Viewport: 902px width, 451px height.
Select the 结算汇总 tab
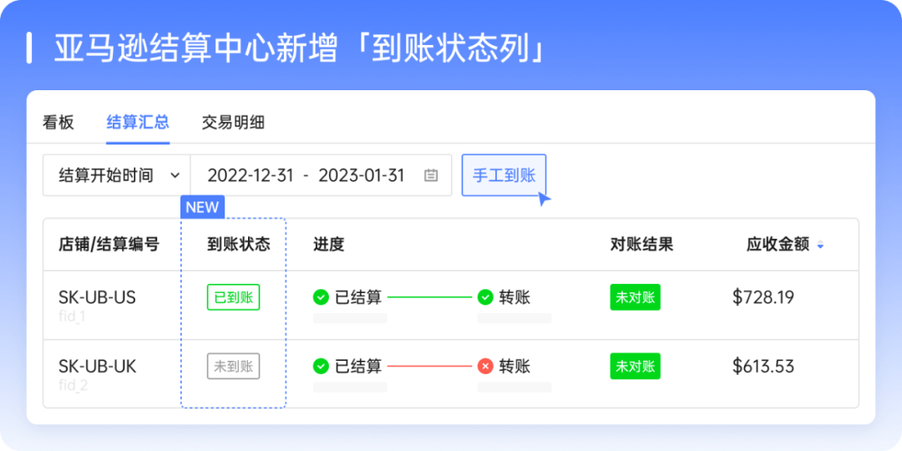138,122
